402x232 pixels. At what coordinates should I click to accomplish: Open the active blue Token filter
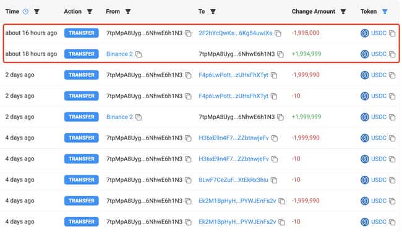pos(385,12)
